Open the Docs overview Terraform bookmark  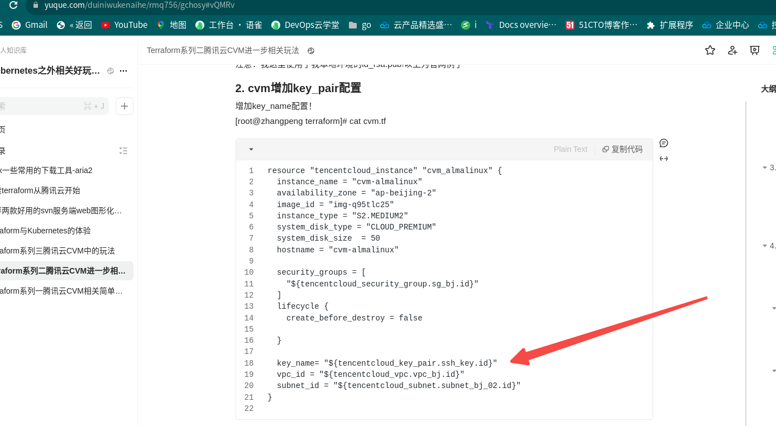tap(521, 25)
